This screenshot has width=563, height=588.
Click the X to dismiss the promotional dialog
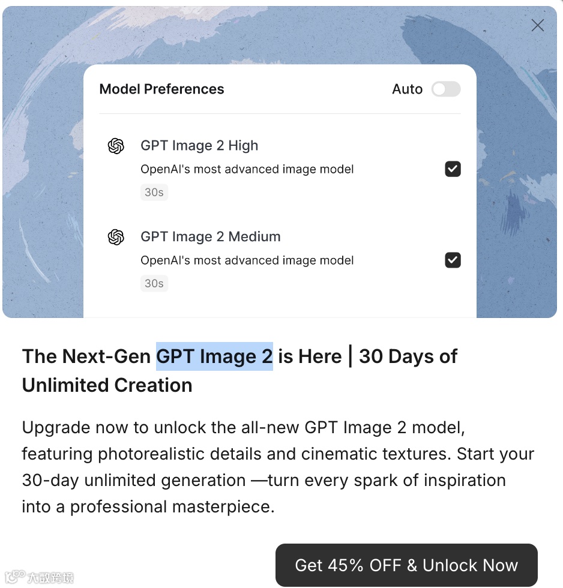point(537,25)
